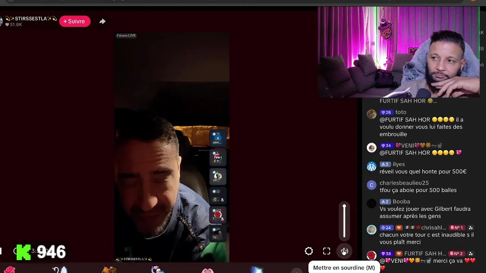The image size is (486, 273).
Task: Open chrisahl's avatar in chat
Action: point(371,229)
